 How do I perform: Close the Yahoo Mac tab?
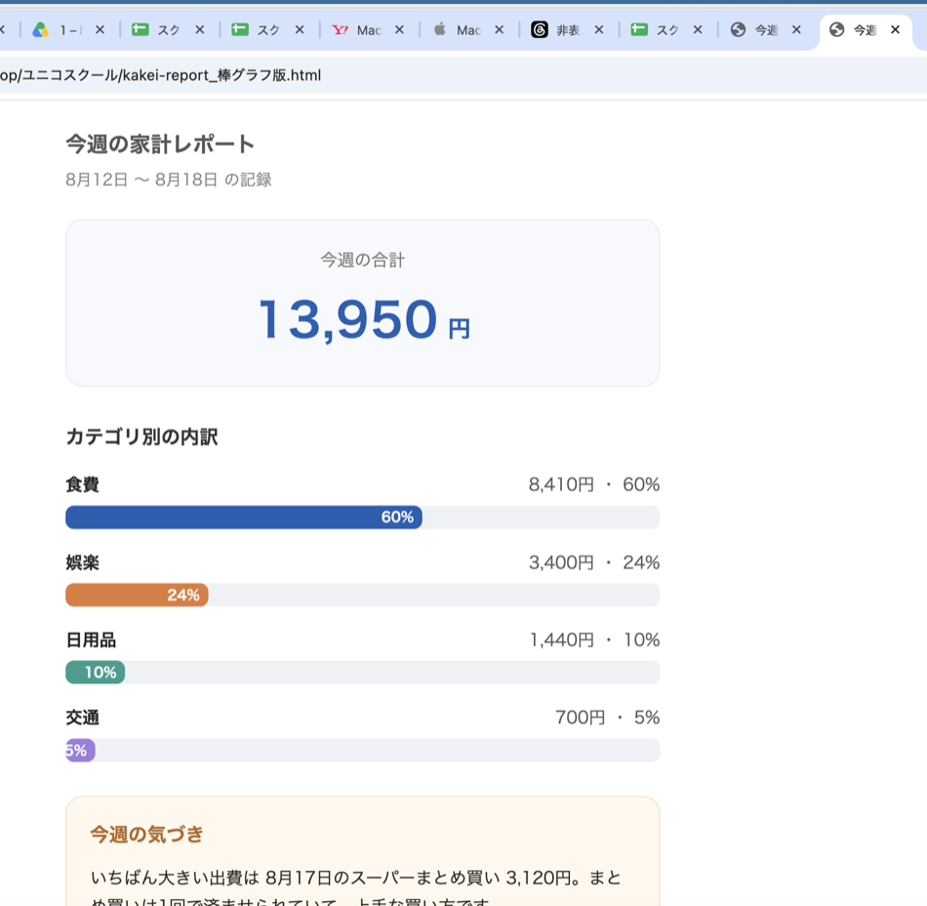[400, 29]
